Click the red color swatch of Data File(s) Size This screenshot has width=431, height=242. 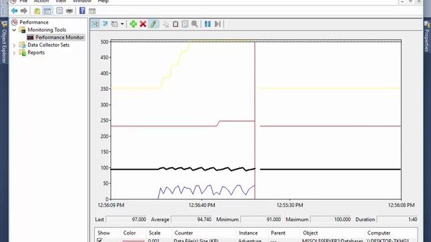133,241
